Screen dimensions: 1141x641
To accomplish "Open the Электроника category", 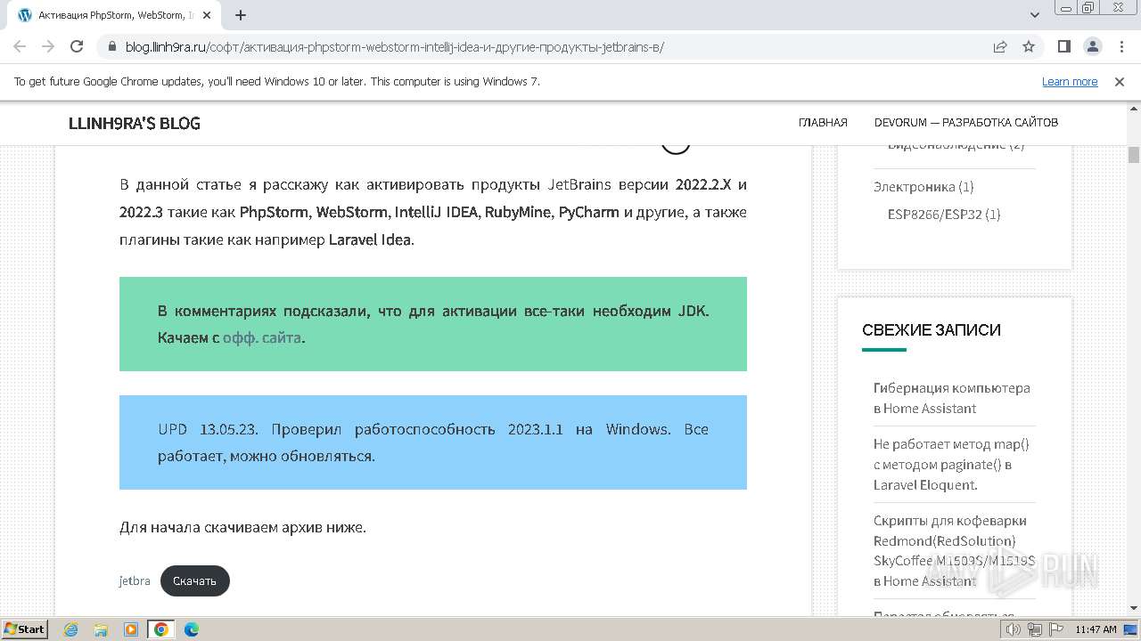I will [915, 187].
